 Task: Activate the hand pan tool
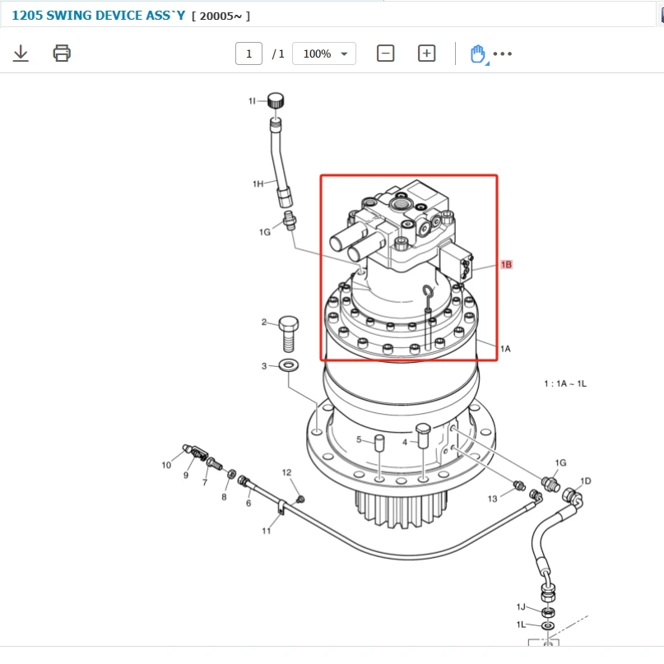tap(477, 53)
